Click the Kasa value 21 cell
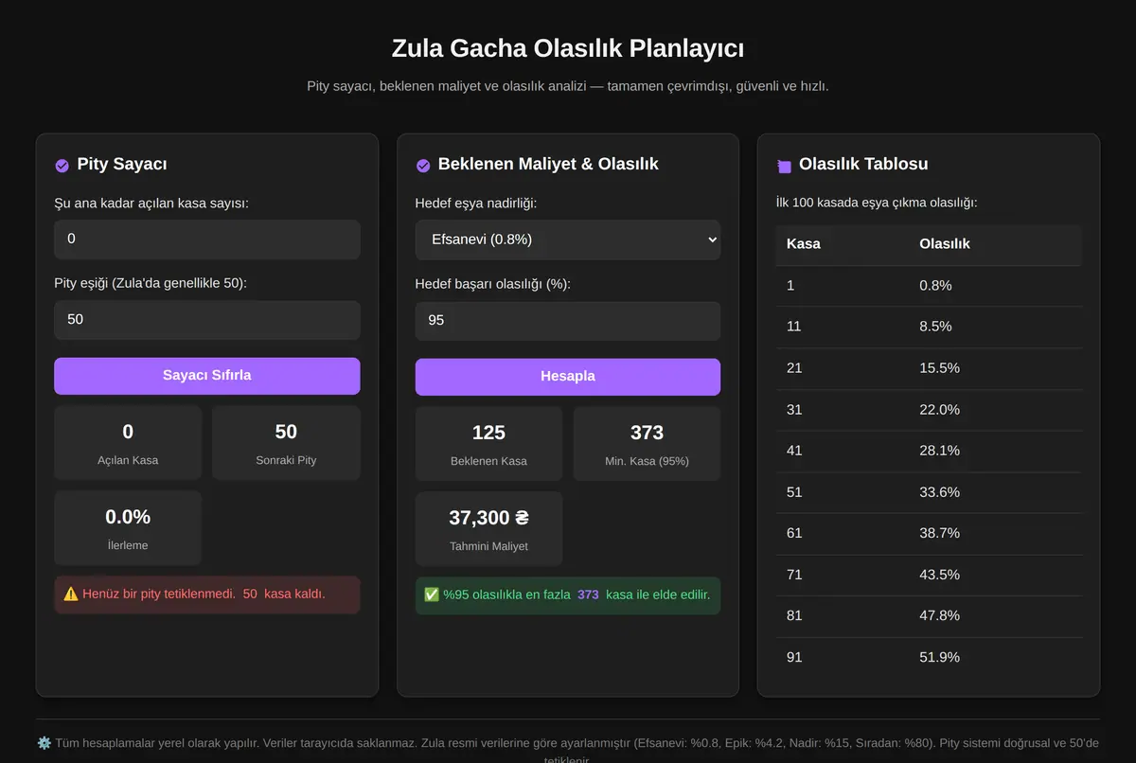Image resolution: width=1136 pixels, height=763 pixels. point(842,368)
